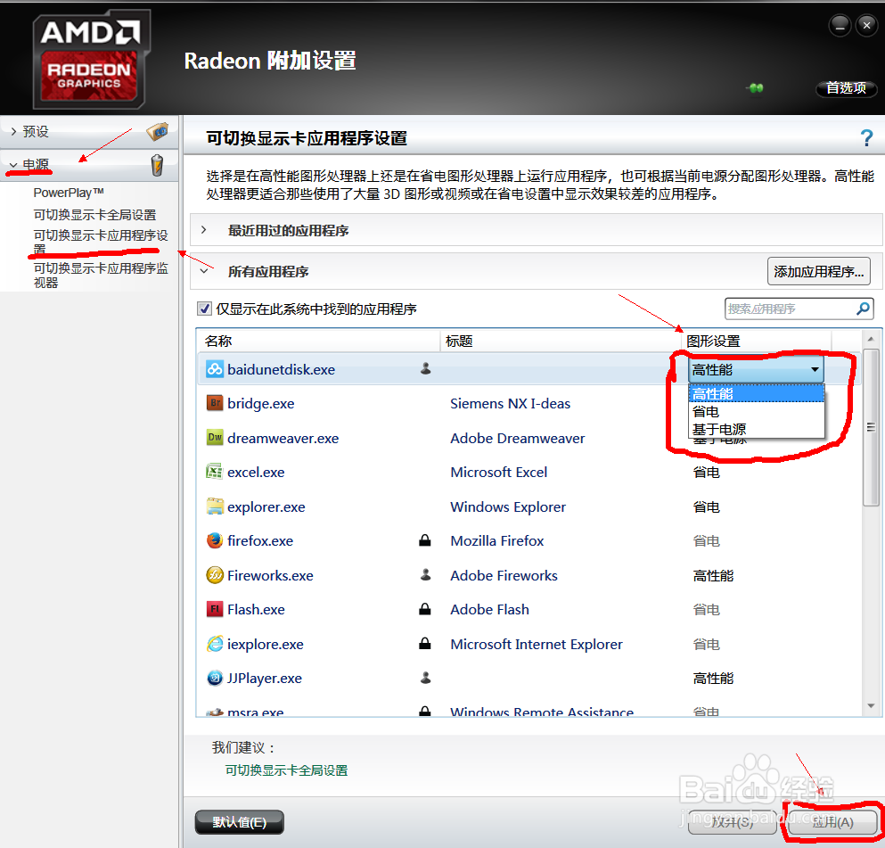The width and height of the screenshot is (885, 848).
Task: Click the 默认值(E) button
Action: (x=240, y=822)
